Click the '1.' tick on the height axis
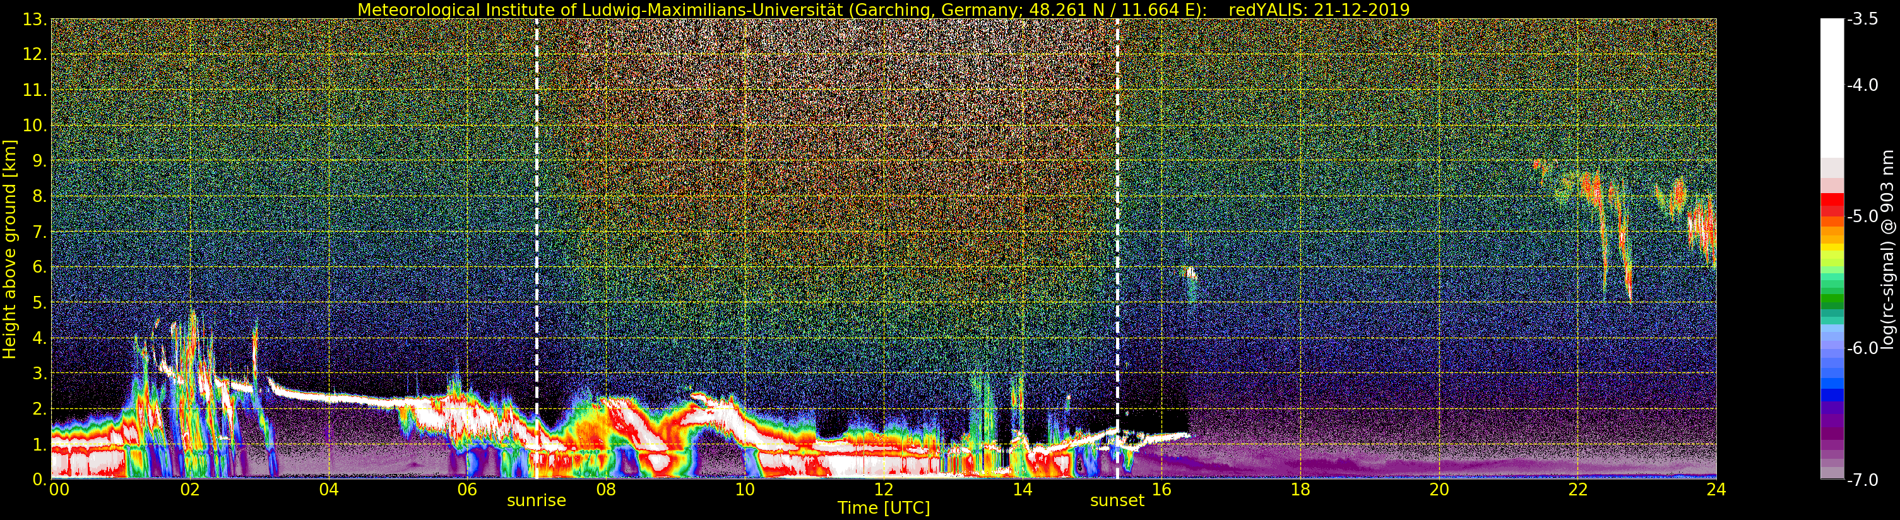This screenshot has width=1900, height=520. click(x=39, y=444)
